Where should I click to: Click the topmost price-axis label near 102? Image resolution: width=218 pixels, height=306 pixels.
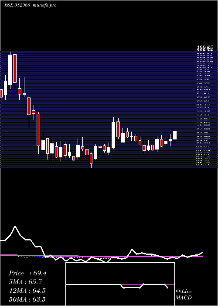click(205, 48)
